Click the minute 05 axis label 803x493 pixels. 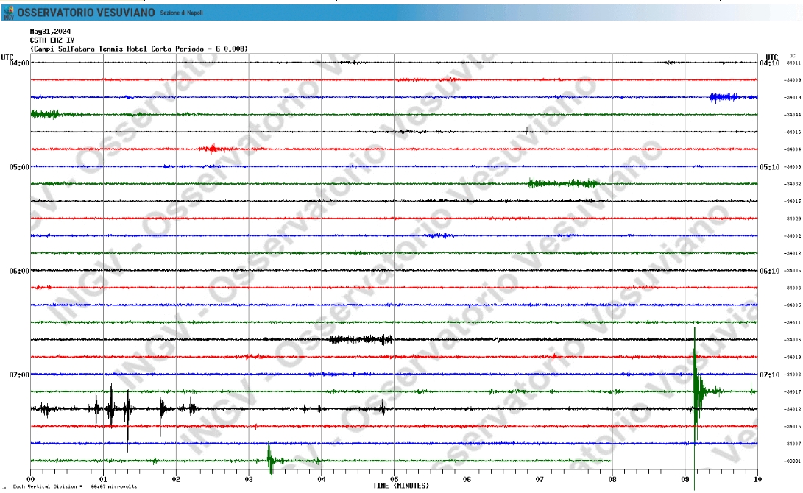coord(395,480)
